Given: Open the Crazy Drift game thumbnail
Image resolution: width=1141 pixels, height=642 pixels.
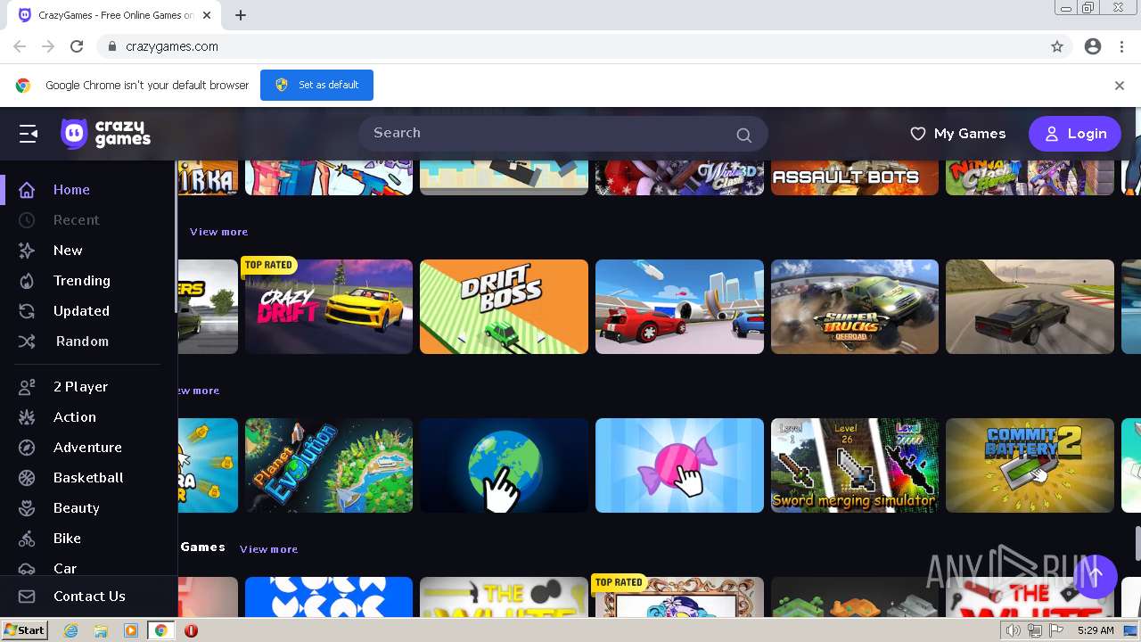Looking at the screenshot, I should point(329,307).
